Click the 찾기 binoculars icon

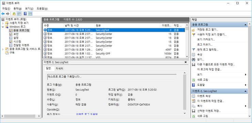(x=194, y=60)
